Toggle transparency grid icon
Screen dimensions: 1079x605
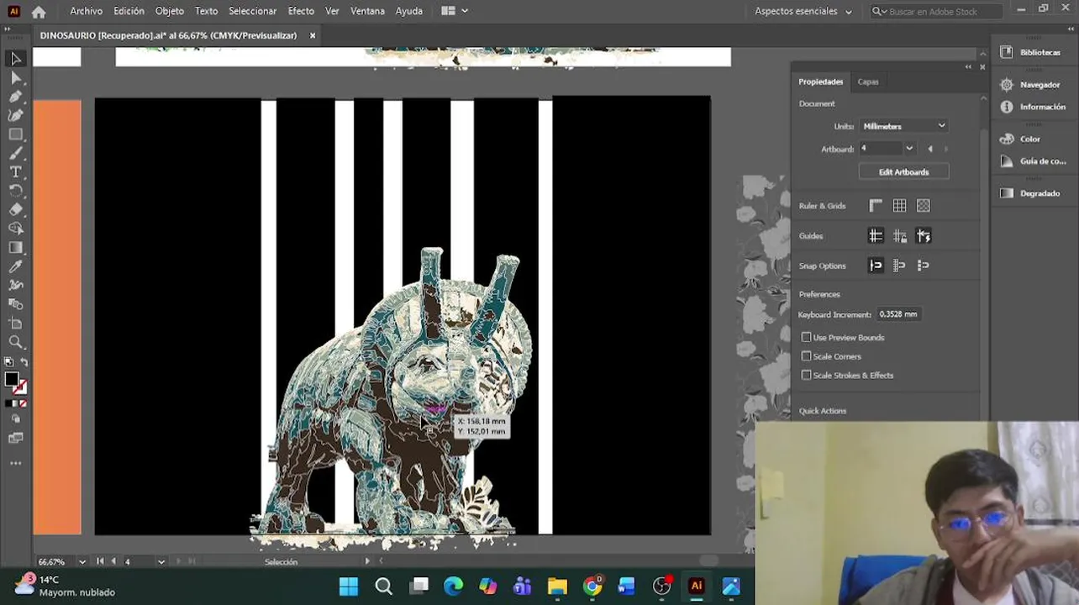coord(924,206)
